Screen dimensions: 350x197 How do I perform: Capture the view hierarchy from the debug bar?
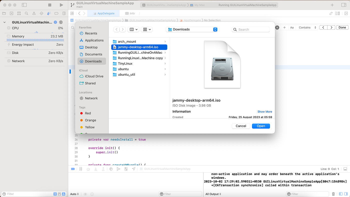(x=111, y=169)
